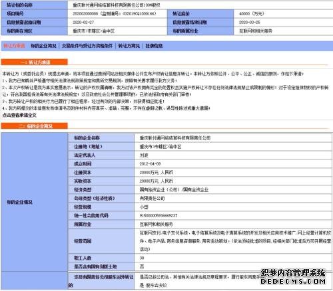Image resolution: width=333 pixels, height=291 pixels.
Task: Click the 统一社会信用代码 row label
Action: pos(101,216)
